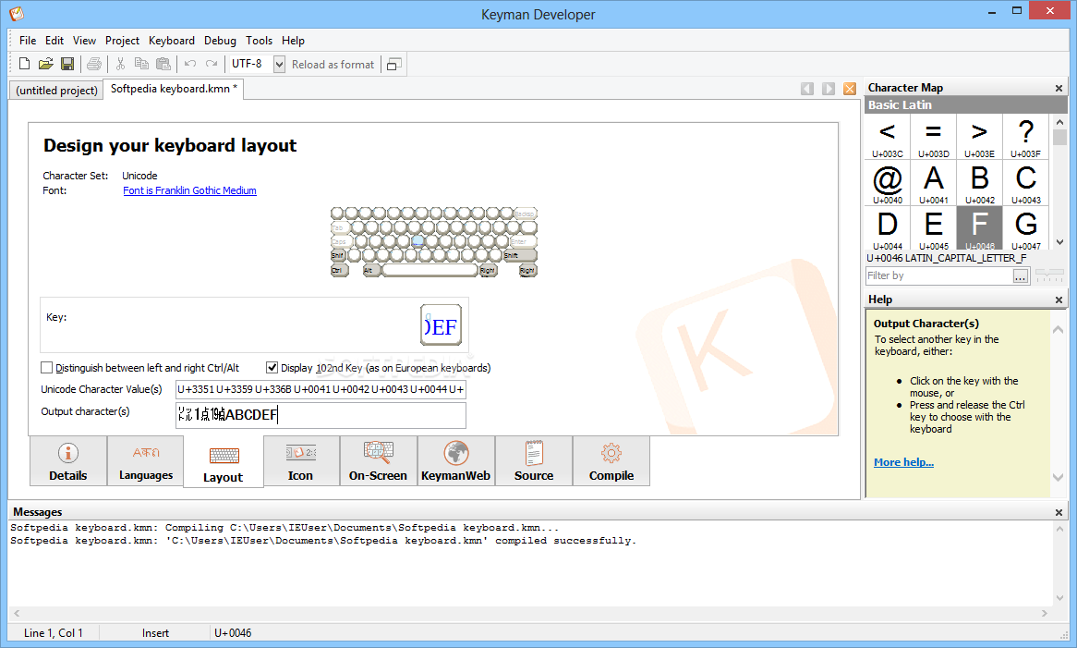Image resolution: width=1077 pixels, height=648 pixels.
Task: Switch to the Languages tab
Action: (146, 461)
